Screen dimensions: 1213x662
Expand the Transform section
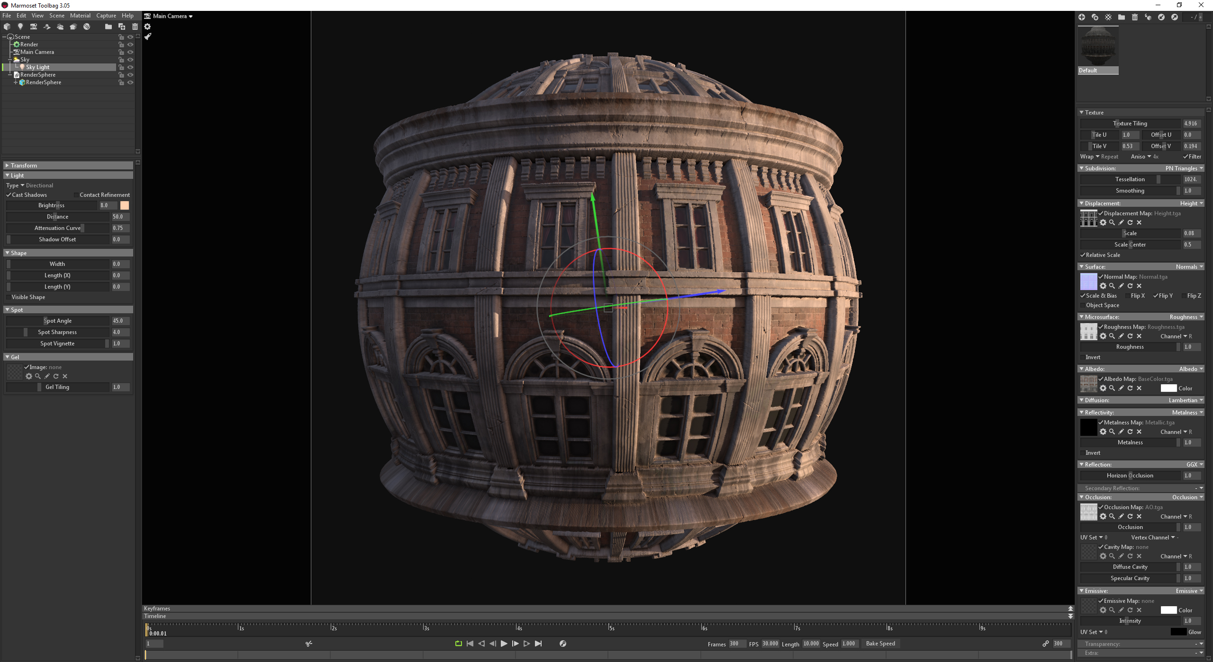pos(68,166)
